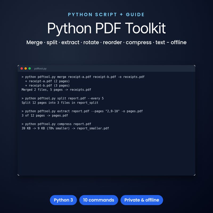
Task: Click the "+ receipt-a.pdf (2 pages)" line
Action: click(47, 81)
